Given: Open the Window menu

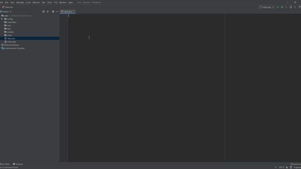Looking at the screenshot, I should [63, 2].
